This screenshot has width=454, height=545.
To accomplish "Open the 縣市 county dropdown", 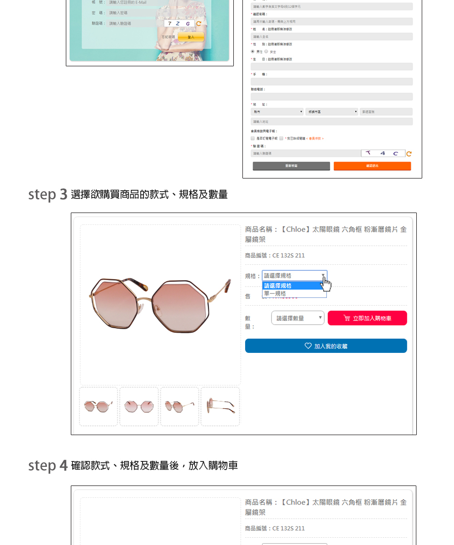I will [277, 112].
